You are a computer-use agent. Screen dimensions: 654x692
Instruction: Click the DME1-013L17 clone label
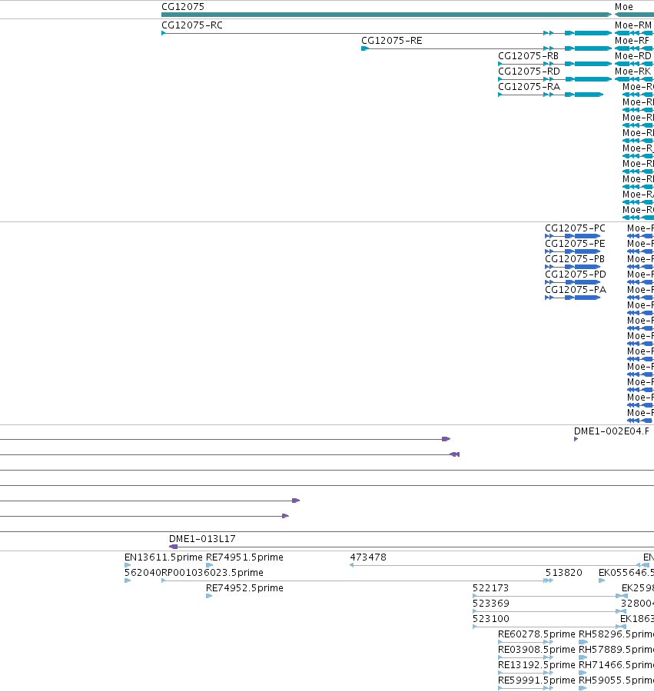click(202, 539)
